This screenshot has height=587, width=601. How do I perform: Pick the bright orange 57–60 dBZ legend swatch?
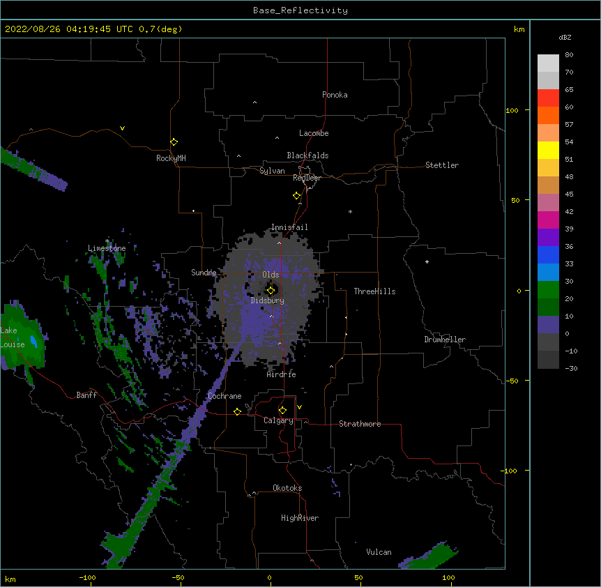tap(548, 115)
